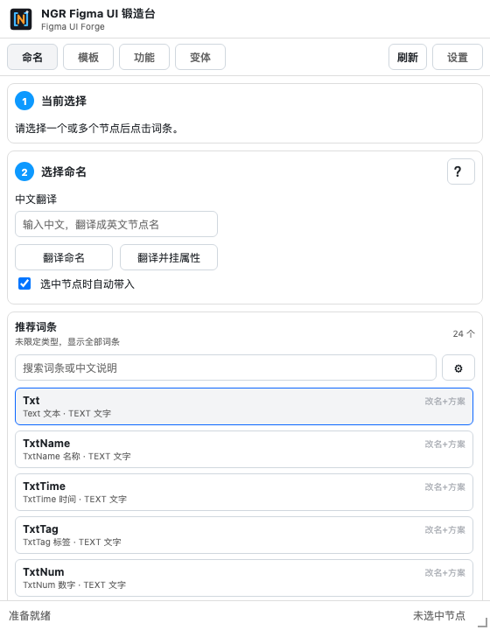This screenshot has height=630, width=490.
Task: Click the step 1 number badge
Action: click(24, 101)
